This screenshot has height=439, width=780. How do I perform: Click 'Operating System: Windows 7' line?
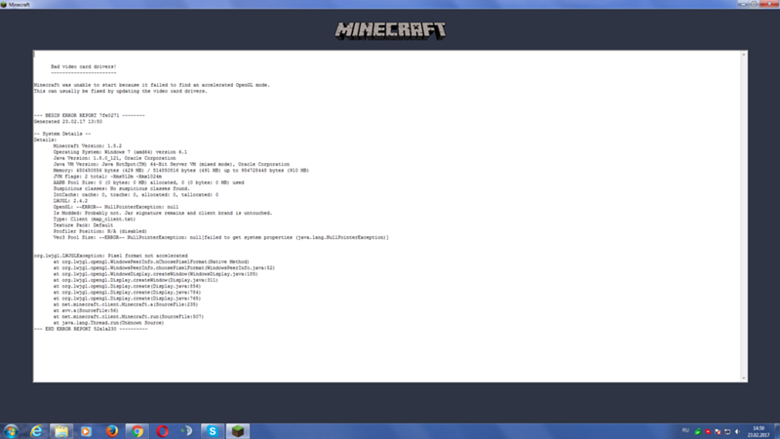click(x=120, y=152)
